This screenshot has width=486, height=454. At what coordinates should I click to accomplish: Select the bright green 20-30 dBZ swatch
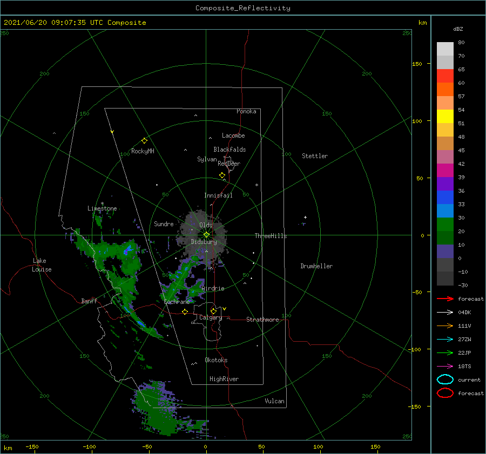(x=445, y=225)
